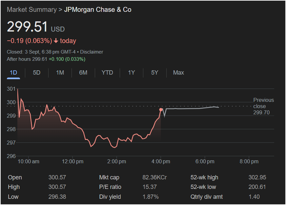Viewport: 286px width, 205px height.
Task: Click the 12:00 pm axis label
Action: tap(72, 162)
